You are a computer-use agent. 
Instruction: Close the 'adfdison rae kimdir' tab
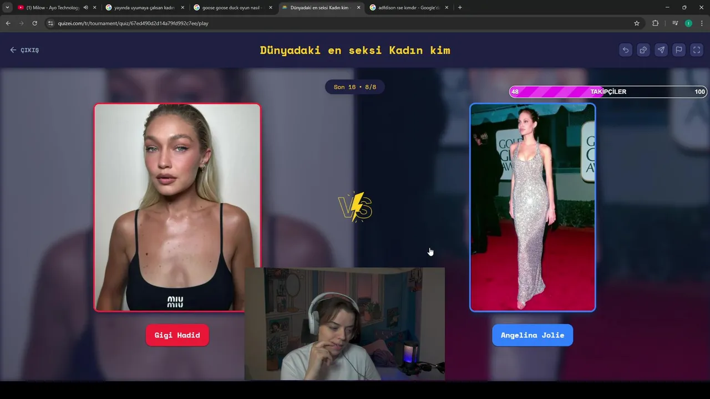click(x=447, y=8)
